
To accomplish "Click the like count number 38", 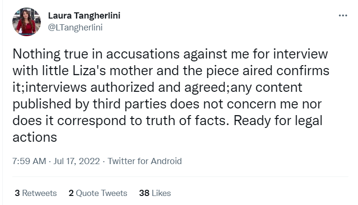I will 144,193.
